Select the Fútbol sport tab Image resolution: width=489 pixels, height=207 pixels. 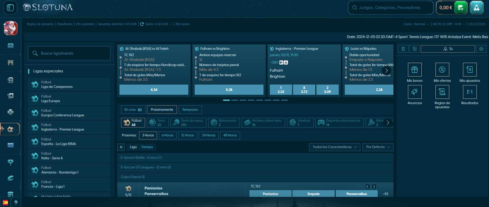coord(133,123)
